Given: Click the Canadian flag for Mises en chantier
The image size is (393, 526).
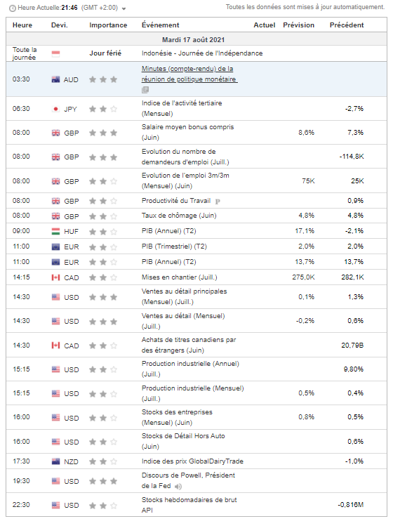Looking at the screenshot, I should pyautogui.click(x=55, y=277).
